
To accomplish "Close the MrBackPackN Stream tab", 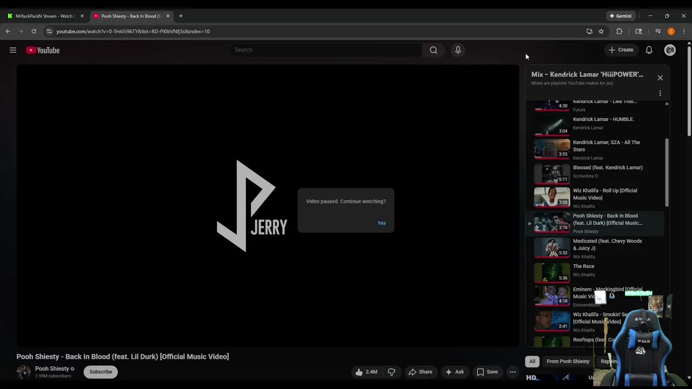I will pyautogui.click(x=82, y=16).
